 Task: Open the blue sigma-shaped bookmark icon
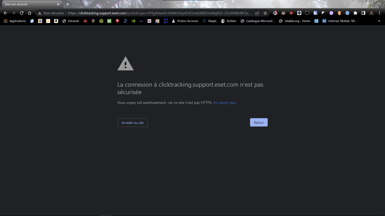(x=166, y=21)
